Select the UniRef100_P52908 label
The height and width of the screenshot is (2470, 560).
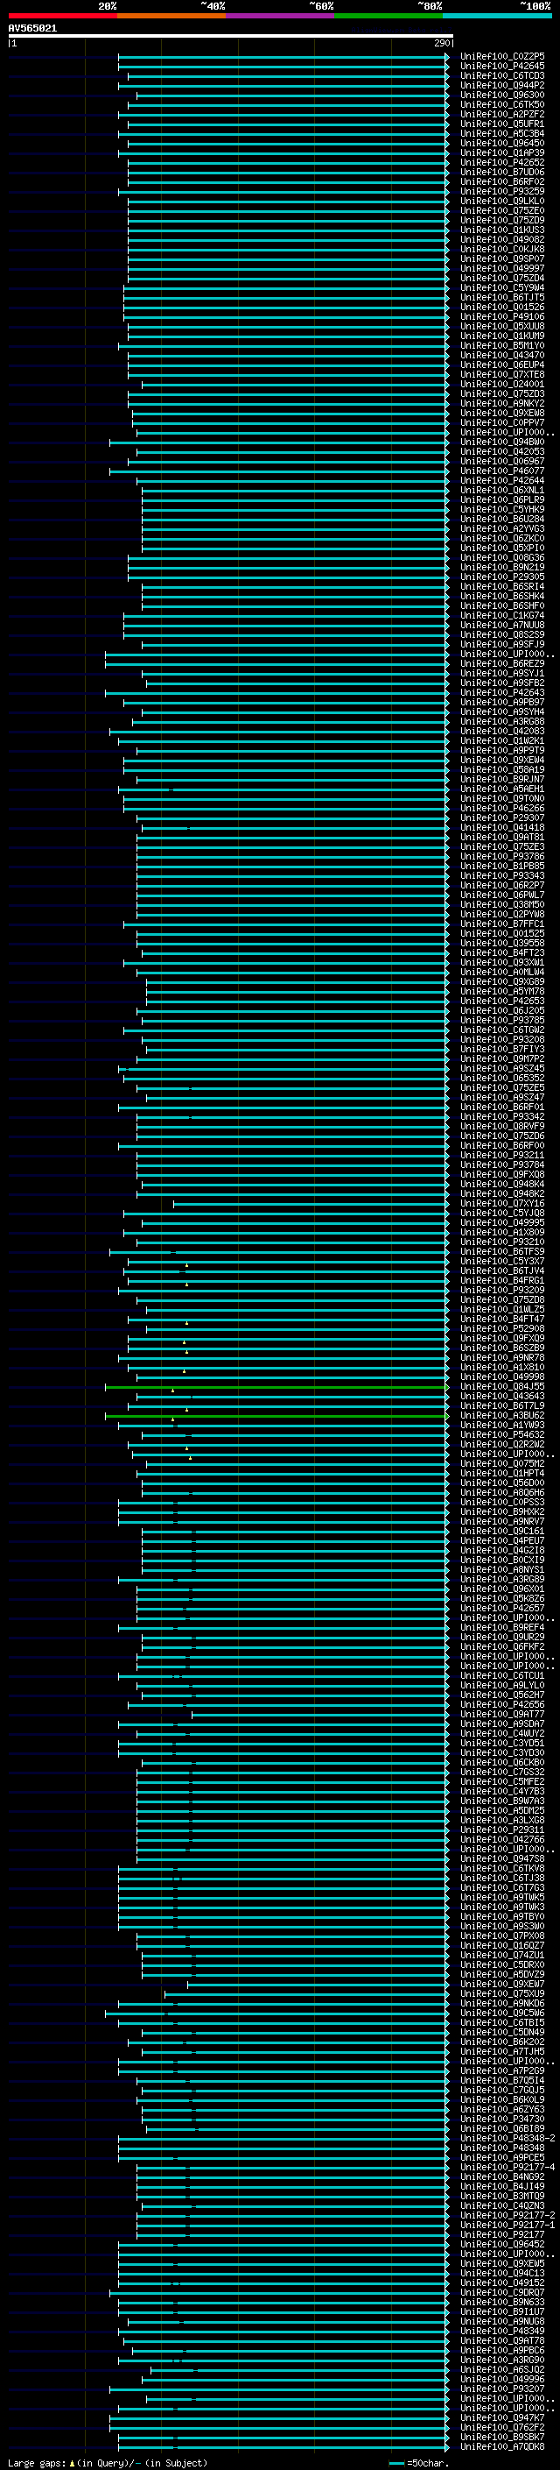tap(502, 1329)
